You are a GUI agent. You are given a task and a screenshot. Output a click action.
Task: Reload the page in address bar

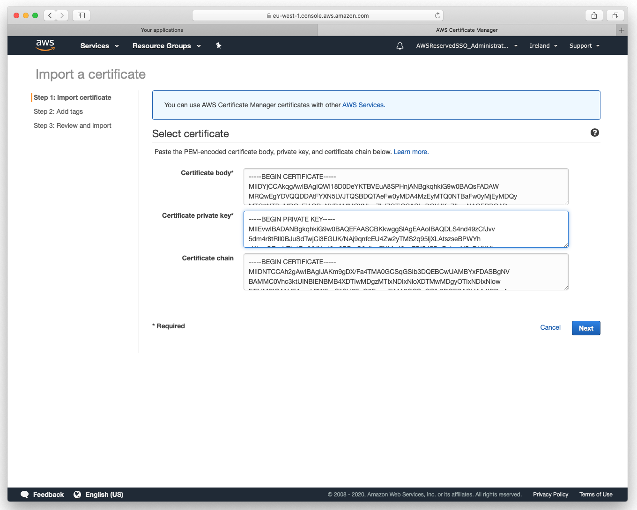(x=437, y=15)
